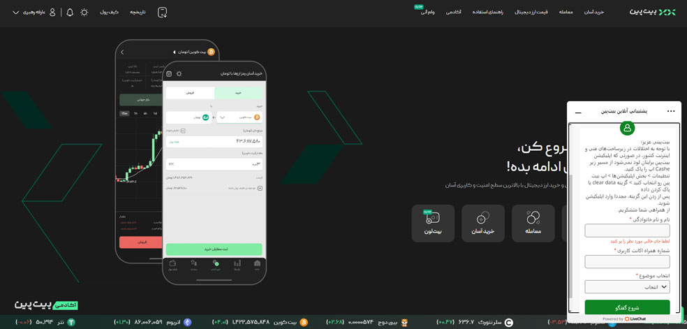Viewport: 687px width, 329px height.
Task: Open the آکادمی menu item
Action: click(454, 13)
